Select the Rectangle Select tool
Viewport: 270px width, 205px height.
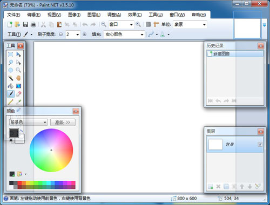(x=11, y=54)
